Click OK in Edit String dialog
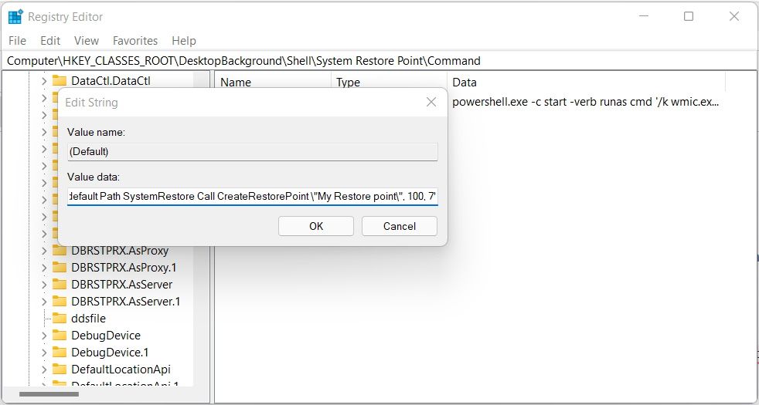Image resolution: width=759 pixels, height=405 pixels. 316,226
